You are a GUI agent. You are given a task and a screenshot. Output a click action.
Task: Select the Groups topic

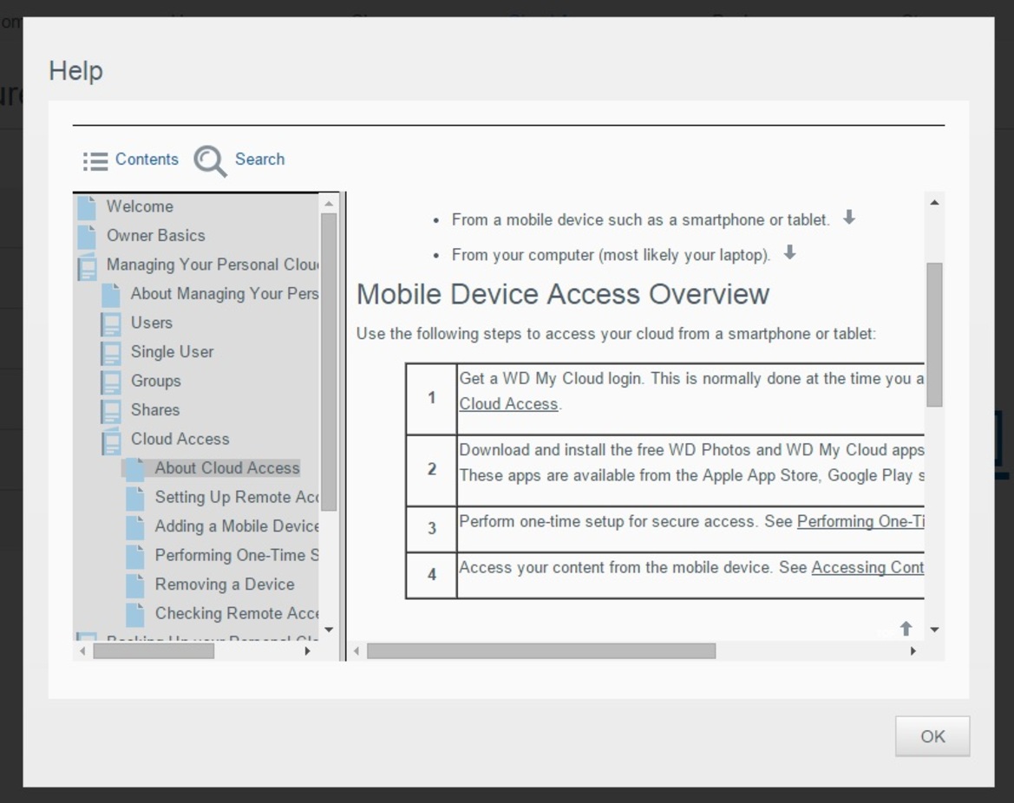156,381
